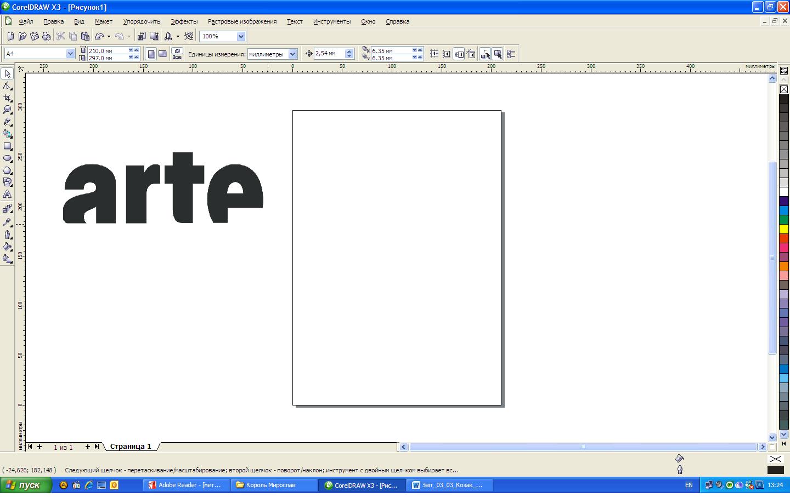The height and width of the screenshot is (497, 790).
Task: Select the Ellipse tool
Action: click(x=7, y=158)
